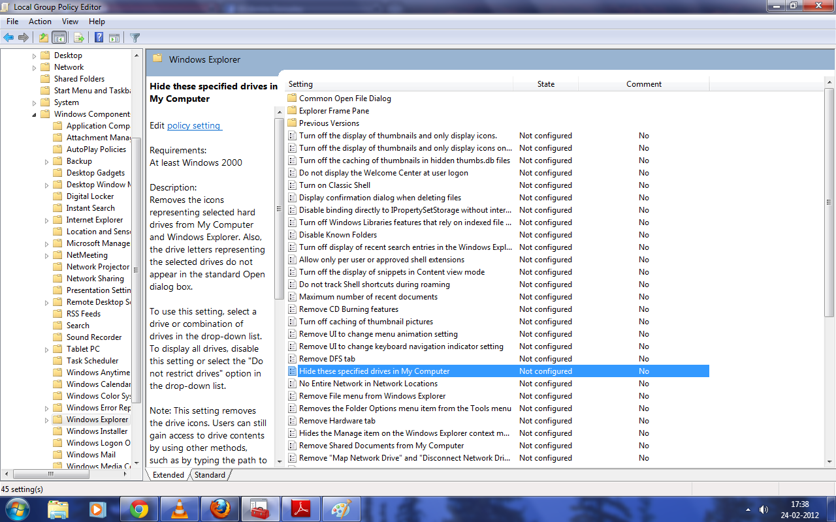Select the Shared Folders tree item
The image size is (836, 522).
coord(79,79)
